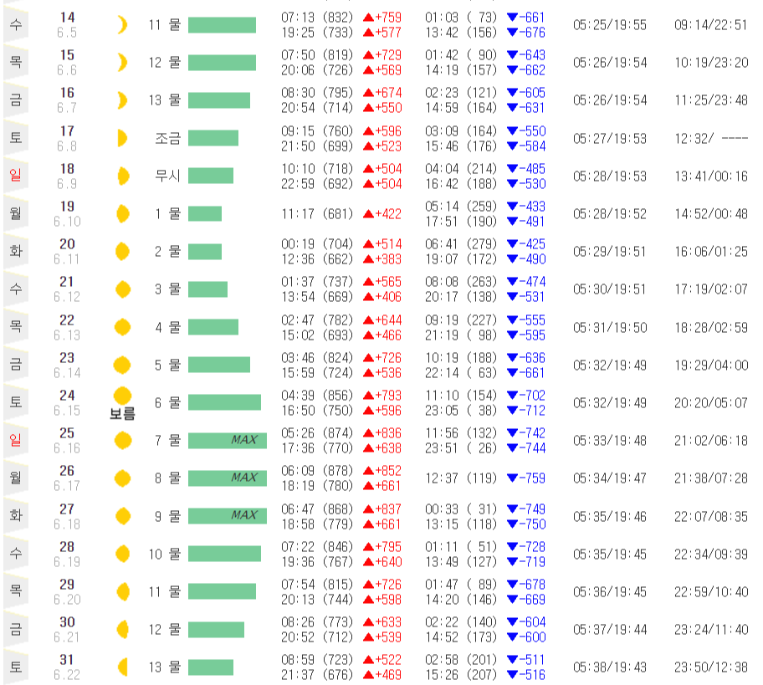Click the moon phase icon for day 14
The height and width of the screenshot is (685, 763).
point(122,25)
